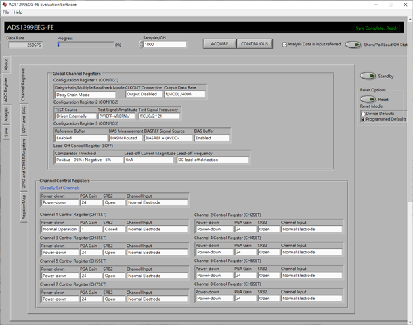
Task: Open the File menu
Action: point(5,12)
